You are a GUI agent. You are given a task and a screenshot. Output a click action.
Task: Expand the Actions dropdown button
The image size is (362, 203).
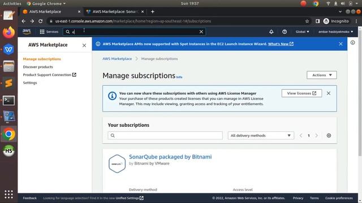tap(322, 75)
